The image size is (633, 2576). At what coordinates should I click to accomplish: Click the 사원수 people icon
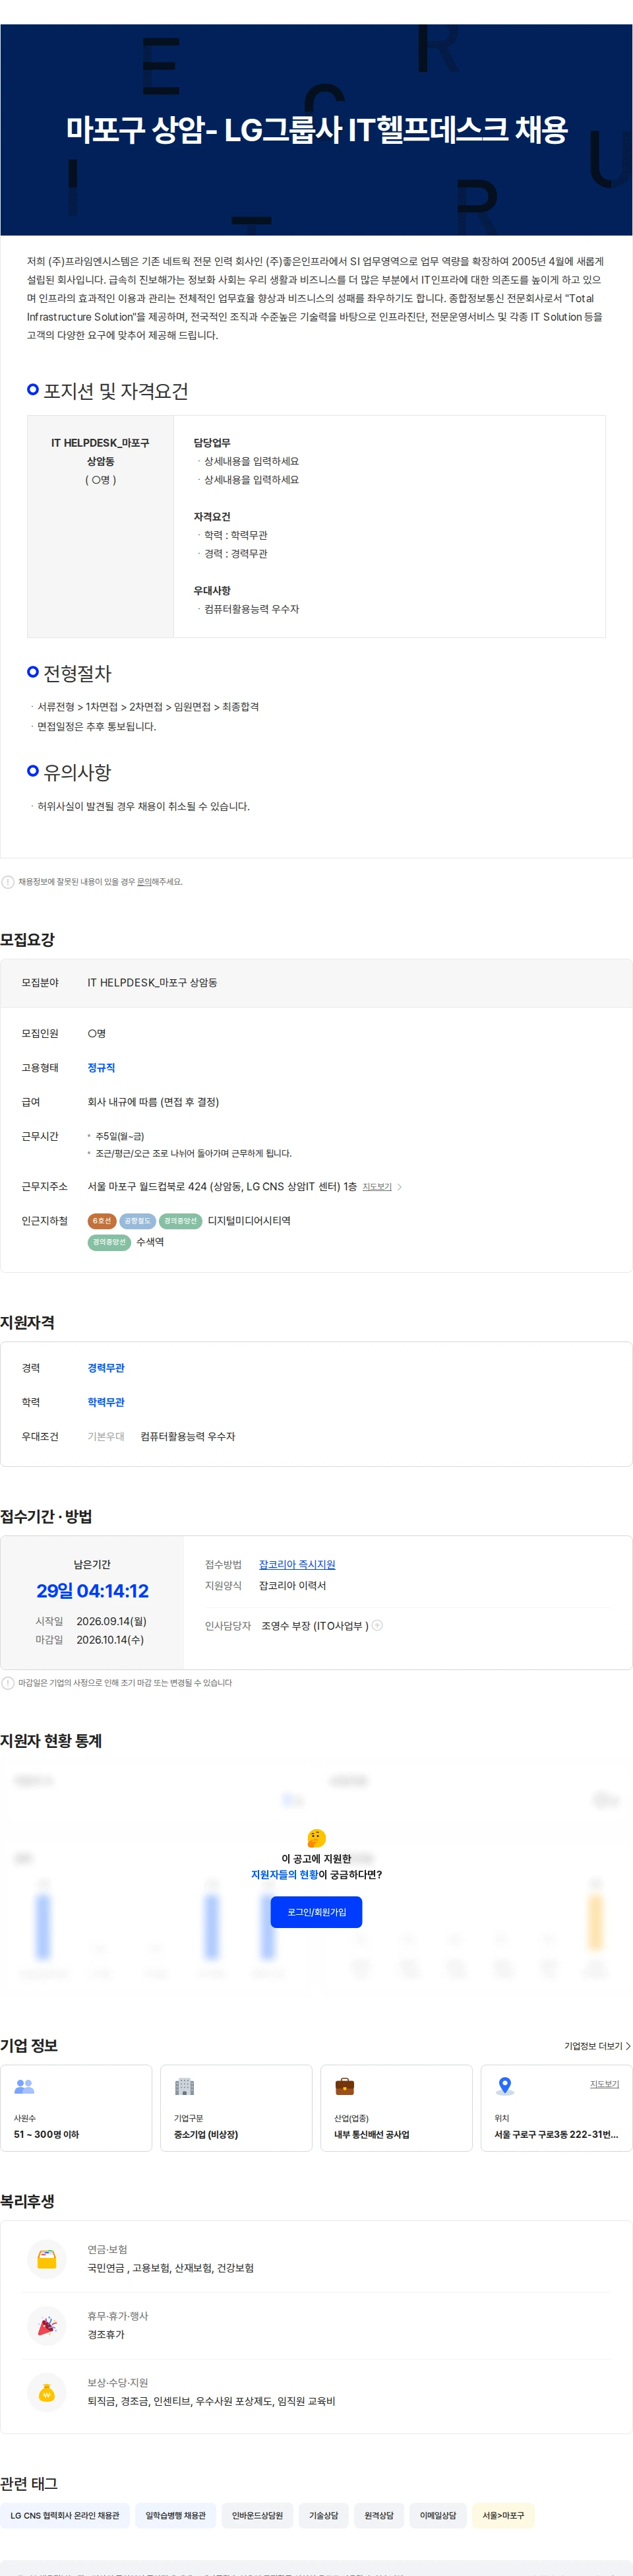pyautogui.click(x=25, y=2087)
